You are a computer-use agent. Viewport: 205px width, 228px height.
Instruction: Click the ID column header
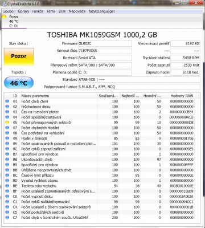pos(15,96)
